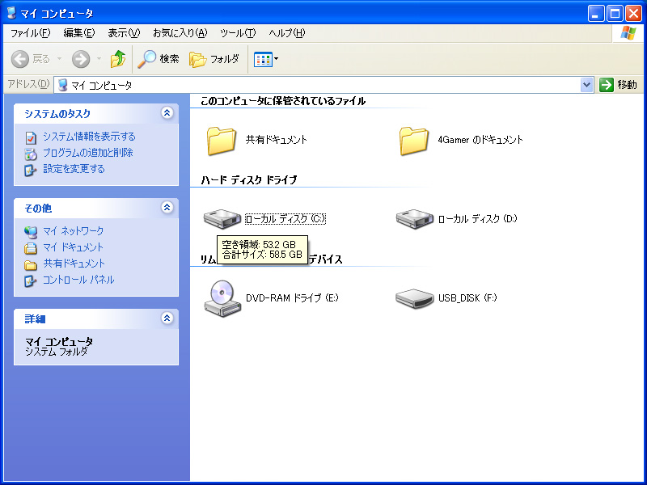Collapse the その他 panel
This screenshot has height=485, width=647.
tap(167, 208)
